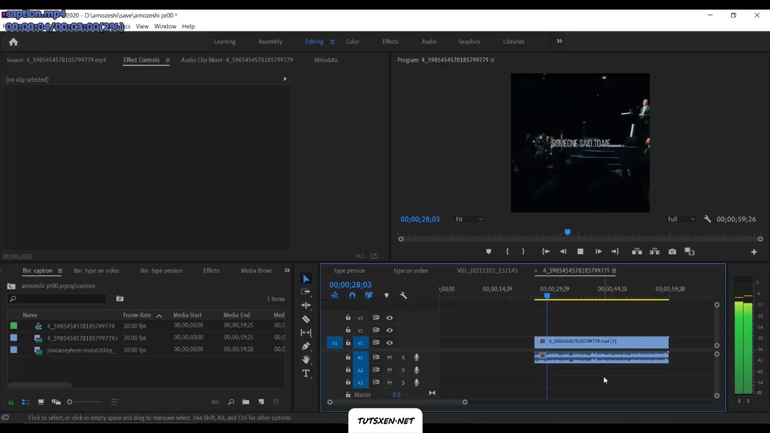Click New Bin folder icon
This screenshot has width=770, height=433.
click(246, 402)
